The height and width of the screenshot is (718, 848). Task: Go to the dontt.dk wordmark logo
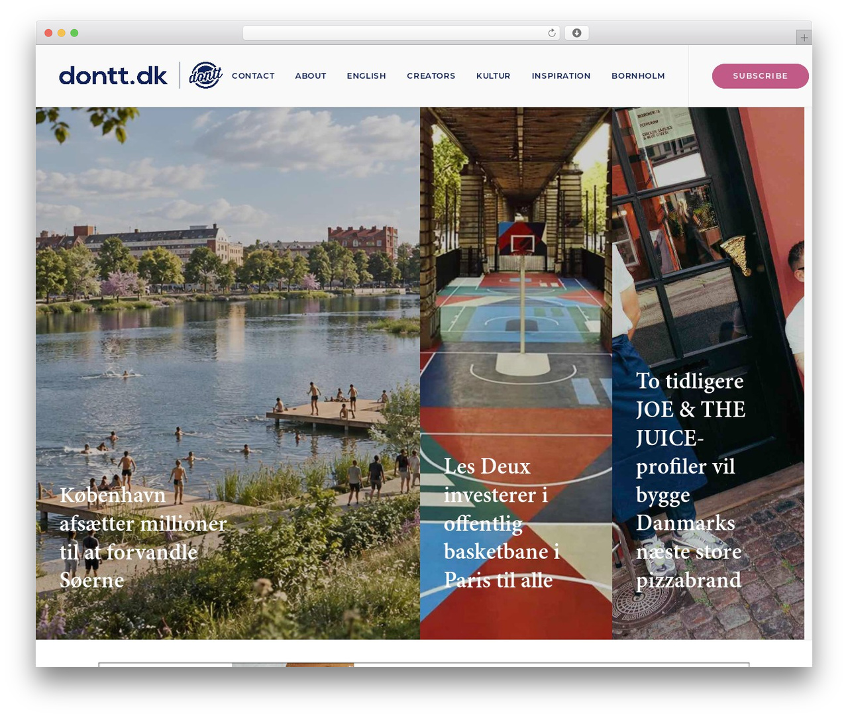113,76
